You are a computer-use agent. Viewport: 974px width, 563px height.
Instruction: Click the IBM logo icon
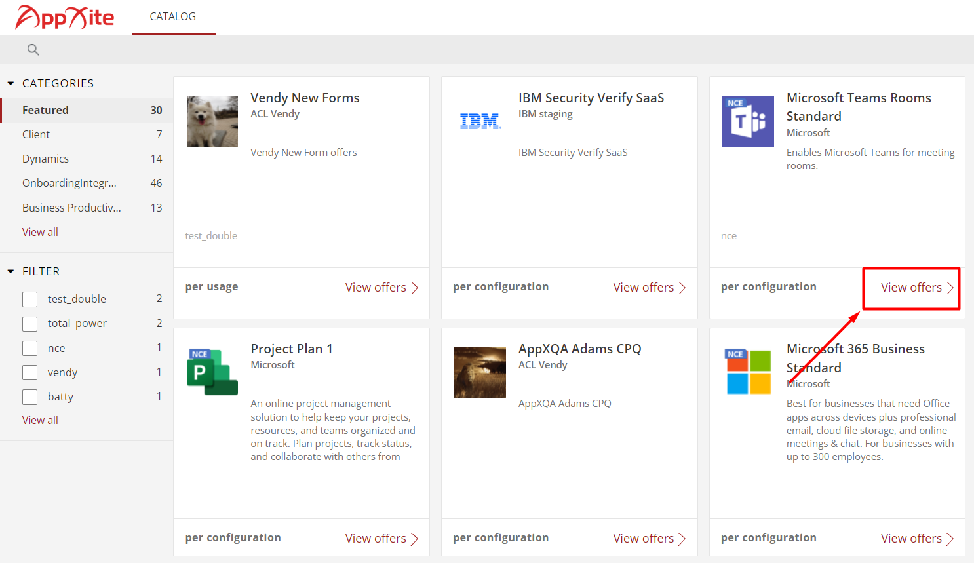click(x=480, y=121)
